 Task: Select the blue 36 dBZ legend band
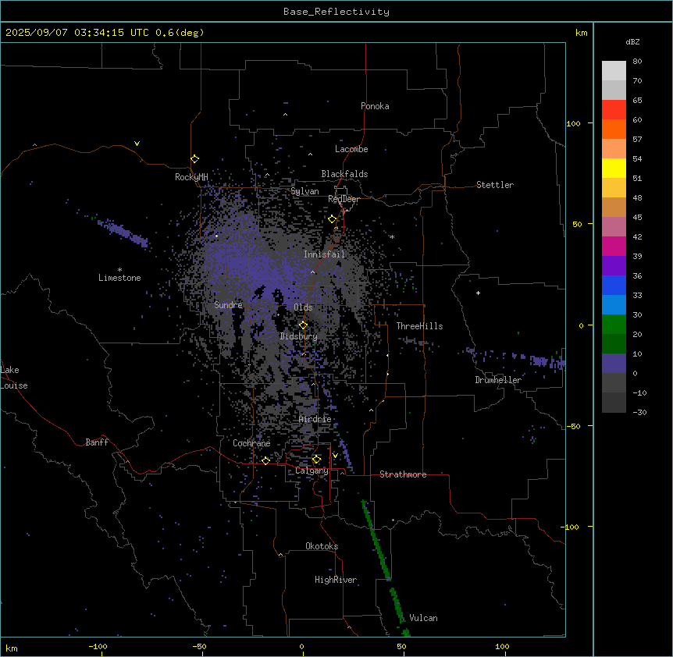[614, 285]
